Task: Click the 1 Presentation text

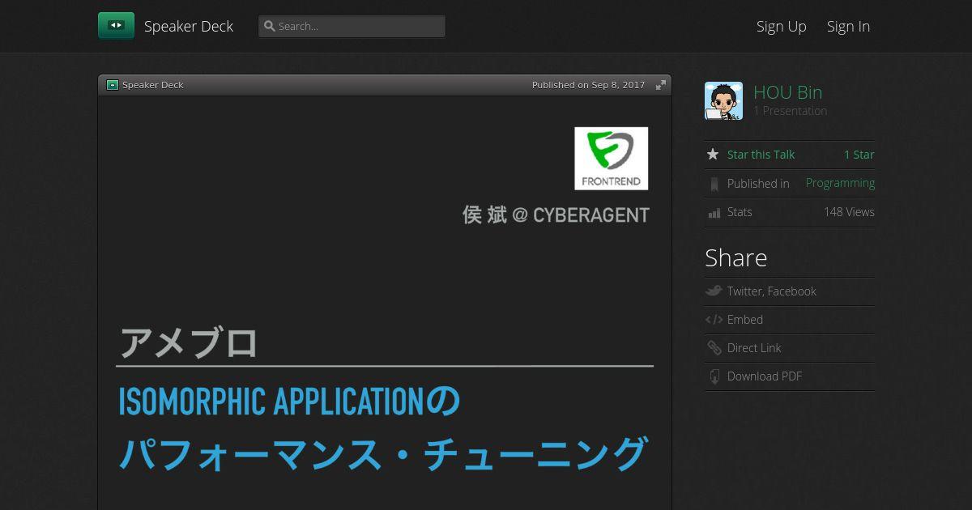Action: tap(791, 111)
